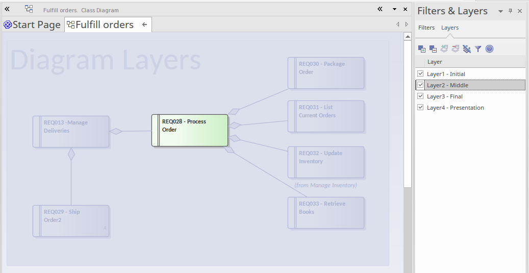
Task: Click the back arrow on Fulfill orders tab
Action: point(144,24)
